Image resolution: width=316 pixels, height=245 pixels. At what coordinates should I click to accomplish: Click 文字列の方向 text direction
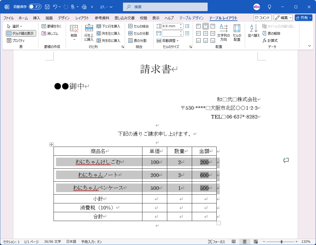click(224, 33)
